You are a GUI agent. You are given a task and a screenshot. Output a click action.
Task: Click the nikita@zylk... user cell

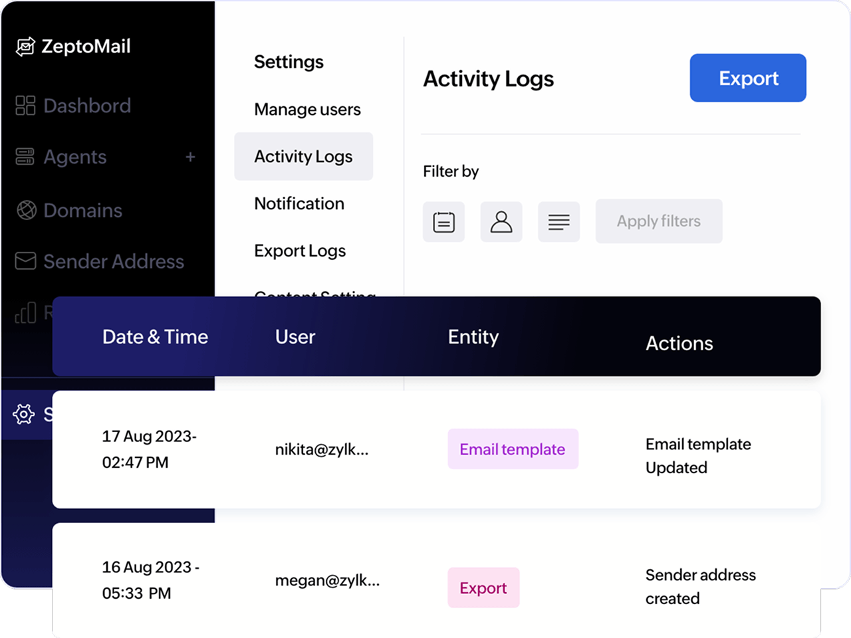pos(322,449)
